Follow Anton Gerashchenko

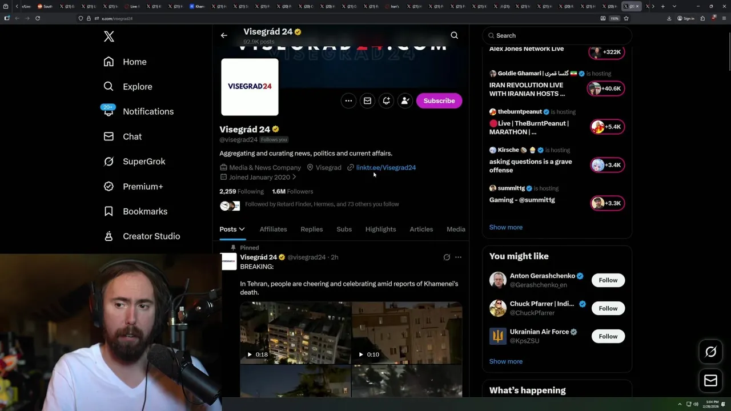pyautogui.click(x=608, y=280)
